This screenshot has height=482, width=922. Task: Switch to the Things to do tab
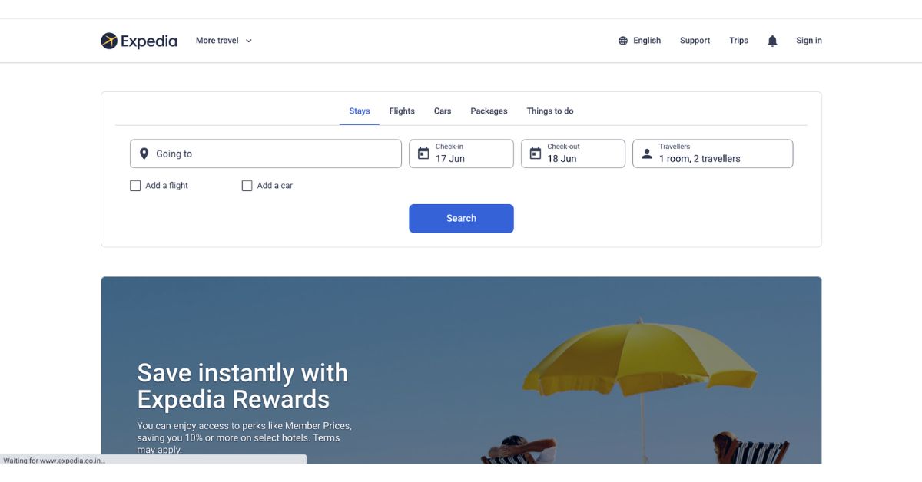(550, 111)
